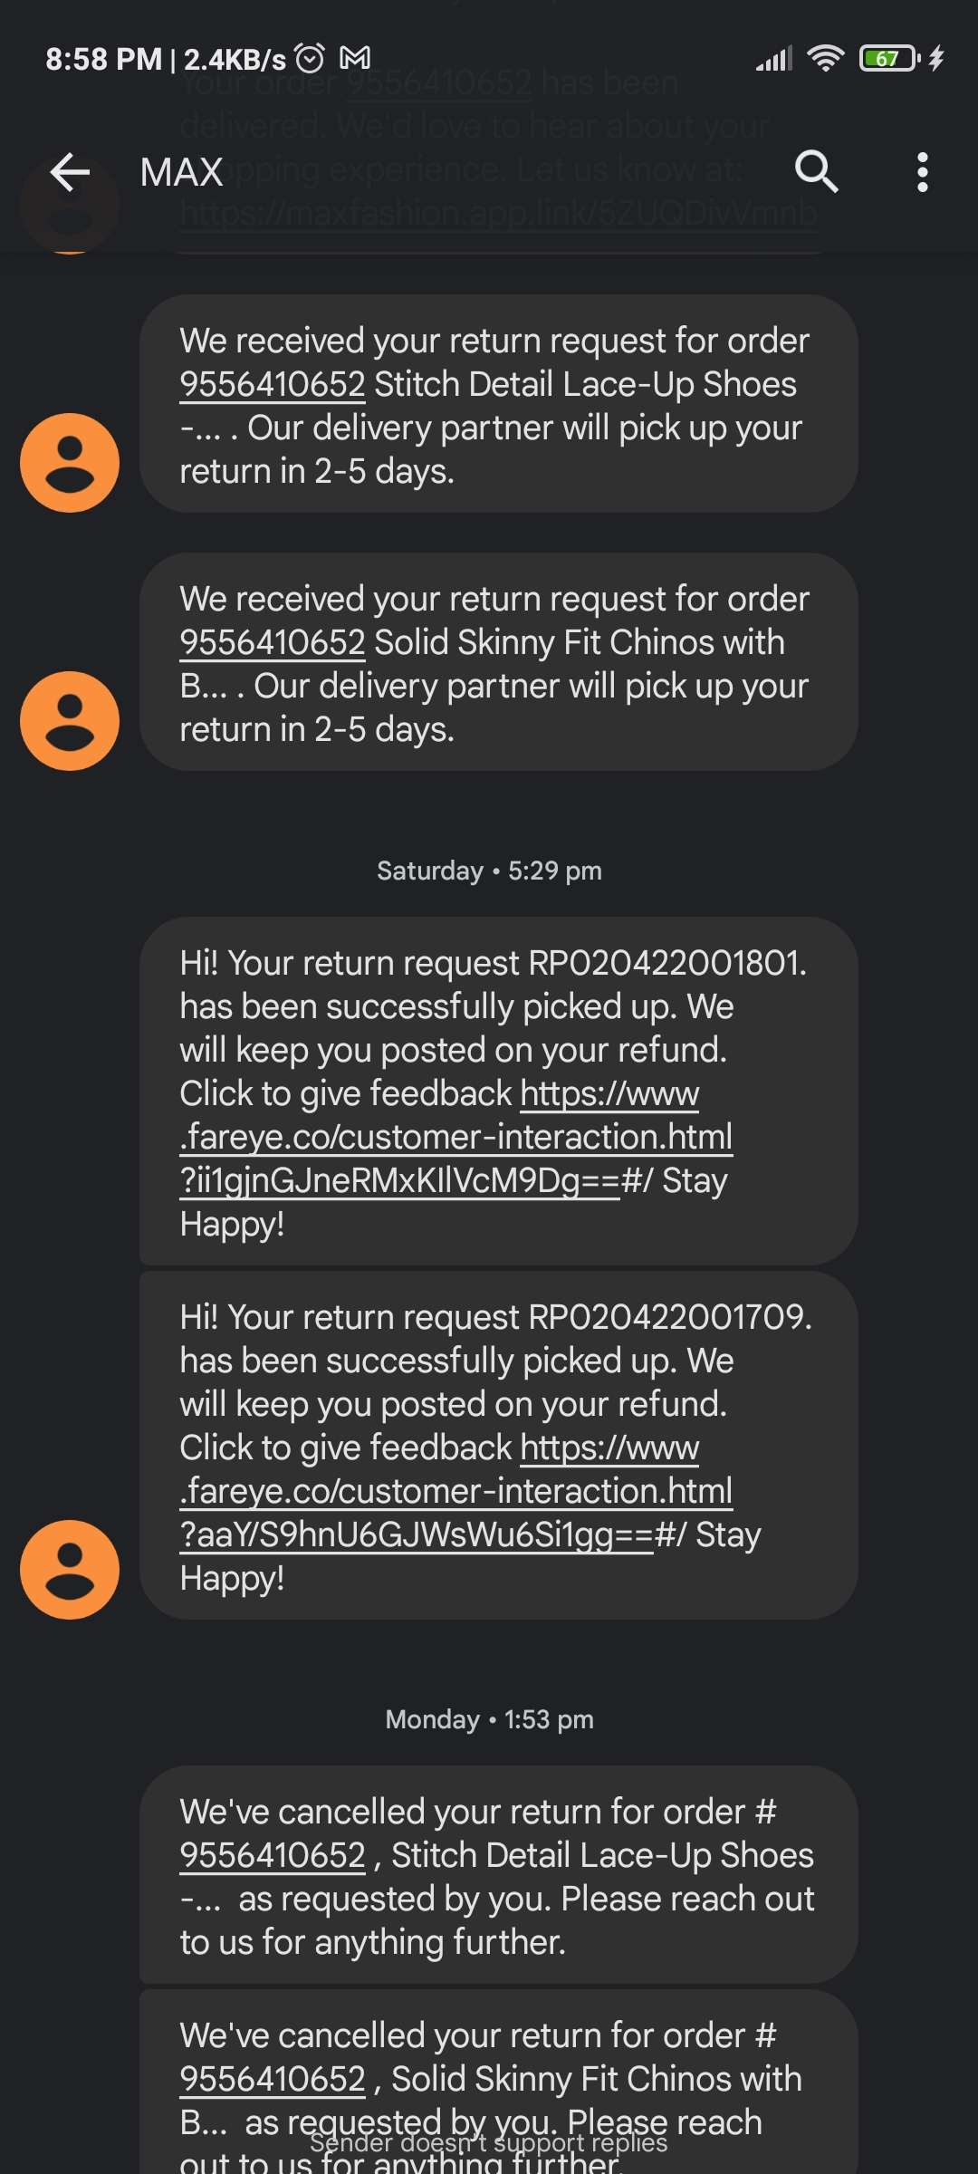Open fareye feedback link for RP020422001709
Viewport: 978px width, 2174px height.
tap(455, 1492)
